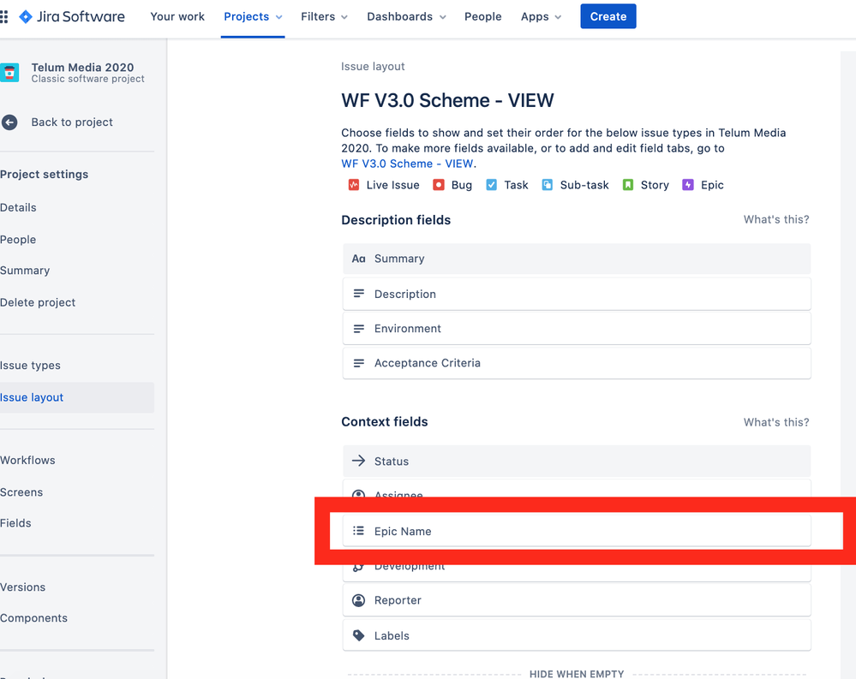Open Components settings
The image size is (856, 679).
(34, 618)
